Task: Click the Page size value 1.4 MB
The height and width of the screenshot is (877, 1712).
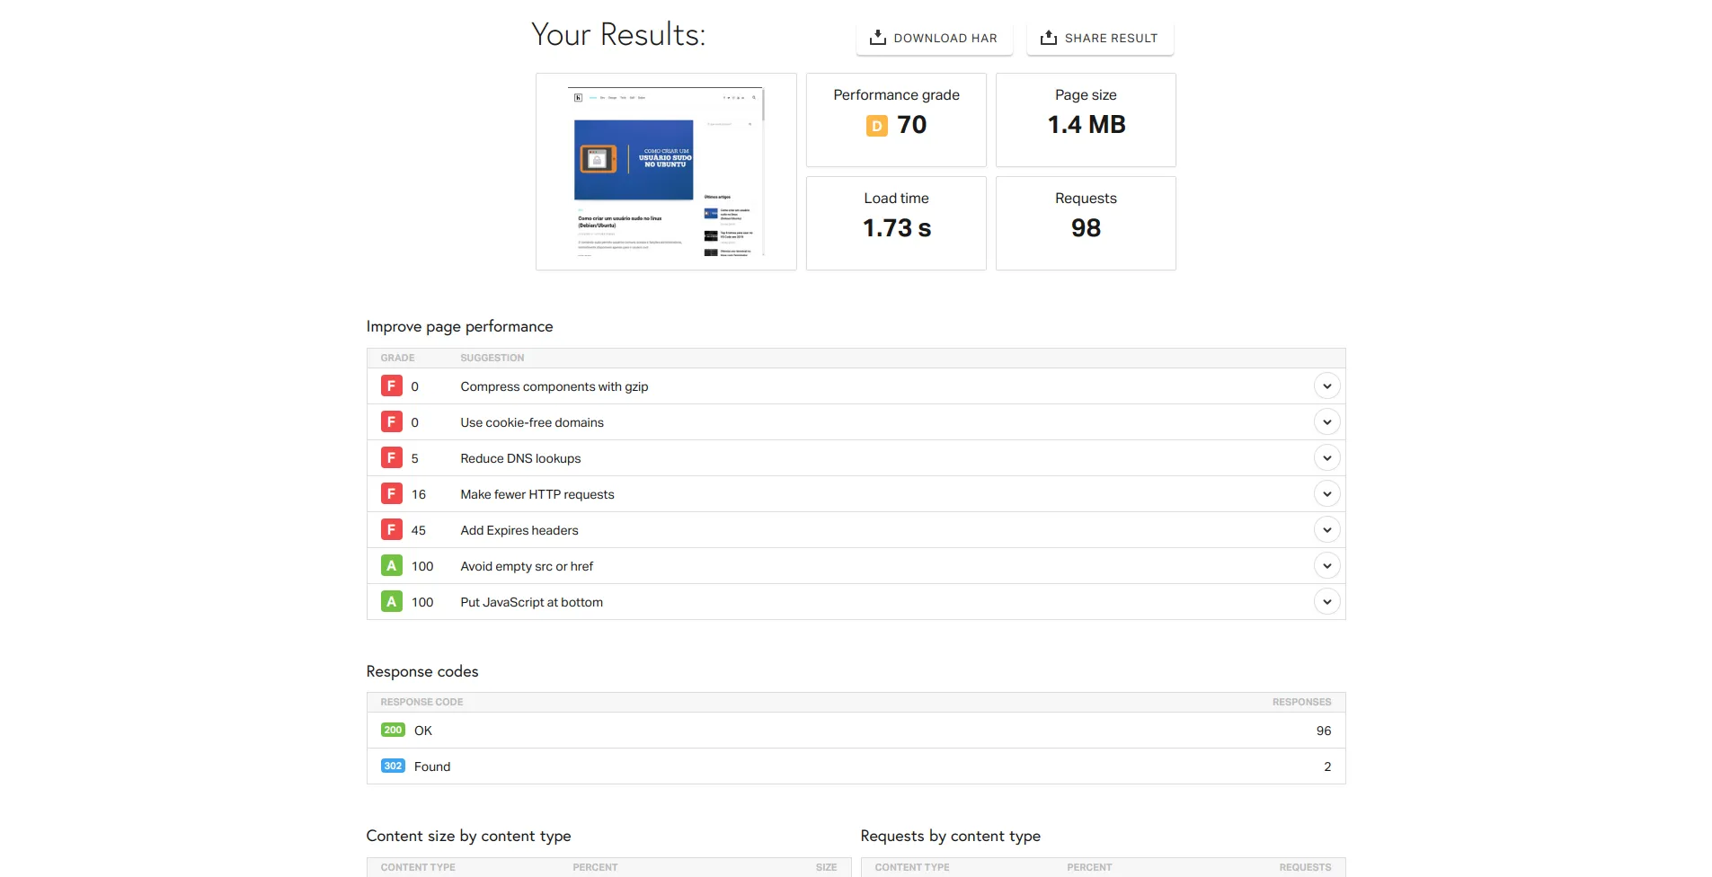Action: pyautogui.click(x=1087, y=125)
